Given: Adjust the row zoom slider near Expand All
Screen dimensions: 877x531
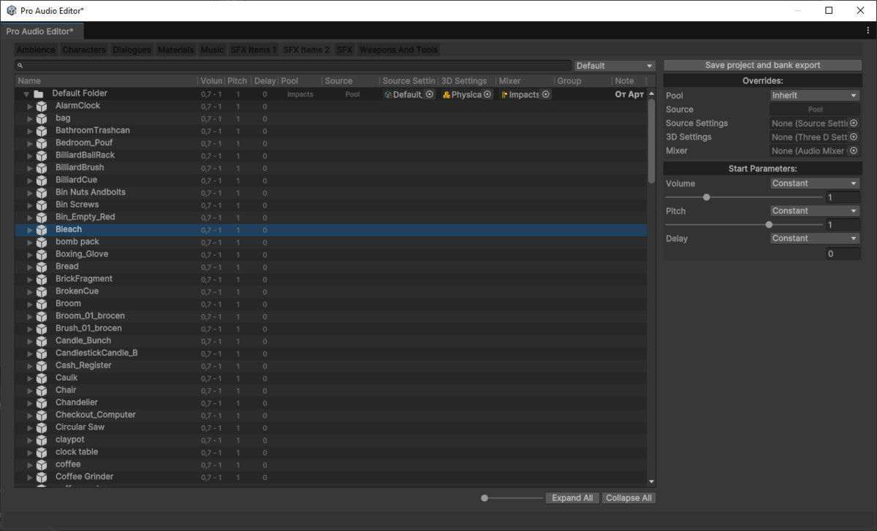Looking at the screenshot, I should point(485,498).
